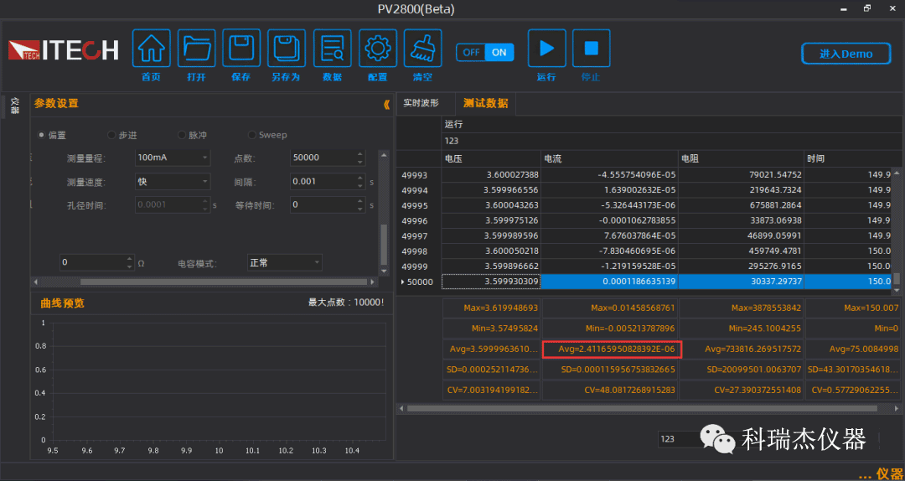The image size is (905, 481).
Task: Start the test with 运行 play button
Action: point(546,49)
